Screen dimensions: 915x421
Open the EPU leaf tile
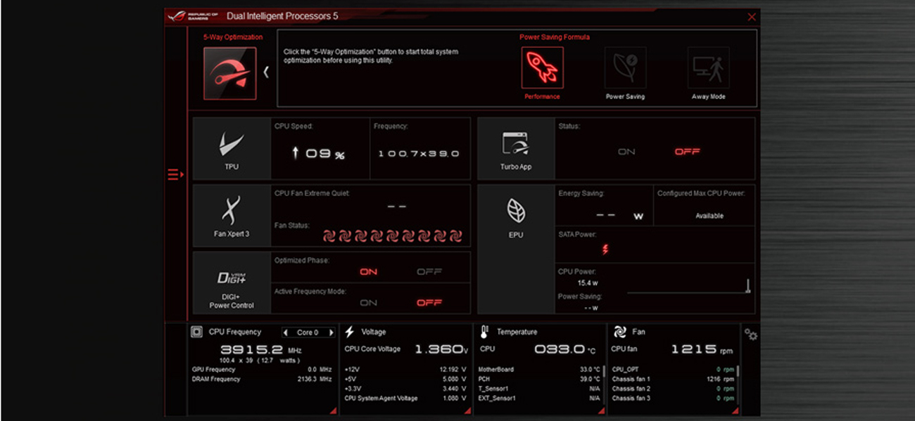click(516, 250)
